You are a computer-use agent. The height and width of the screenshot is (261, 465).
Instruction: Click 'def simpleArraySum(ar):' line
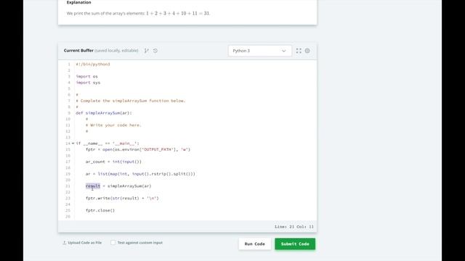[x=104, y=113]
